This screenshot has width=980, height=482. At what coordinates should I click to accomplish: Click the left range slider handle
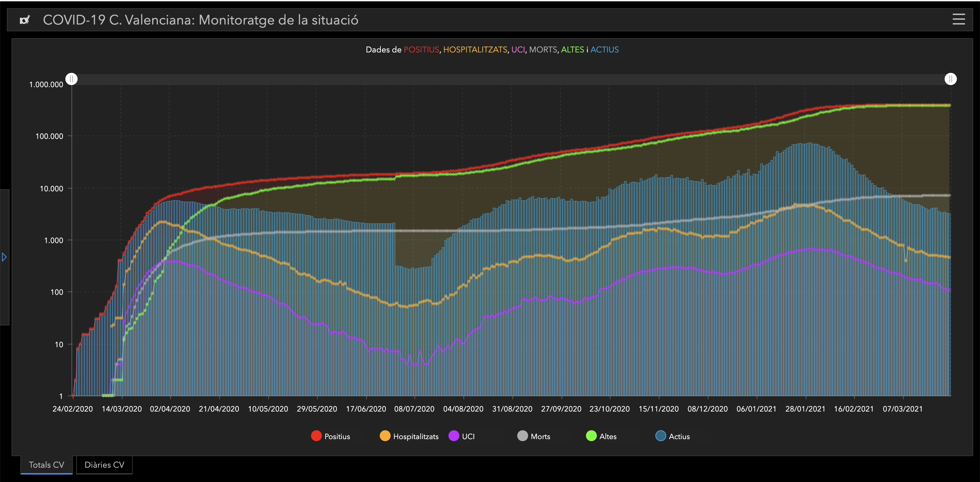coord(71,79)
